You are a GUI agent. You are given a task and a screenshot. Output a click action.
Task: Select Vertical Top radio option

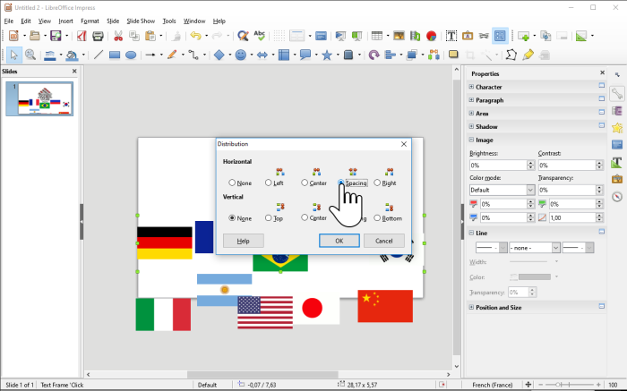[274, 218]
